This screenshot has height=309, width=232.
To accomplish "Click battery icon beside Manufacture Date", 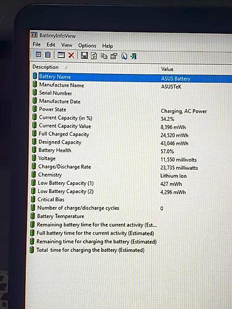I will [34, 101].
